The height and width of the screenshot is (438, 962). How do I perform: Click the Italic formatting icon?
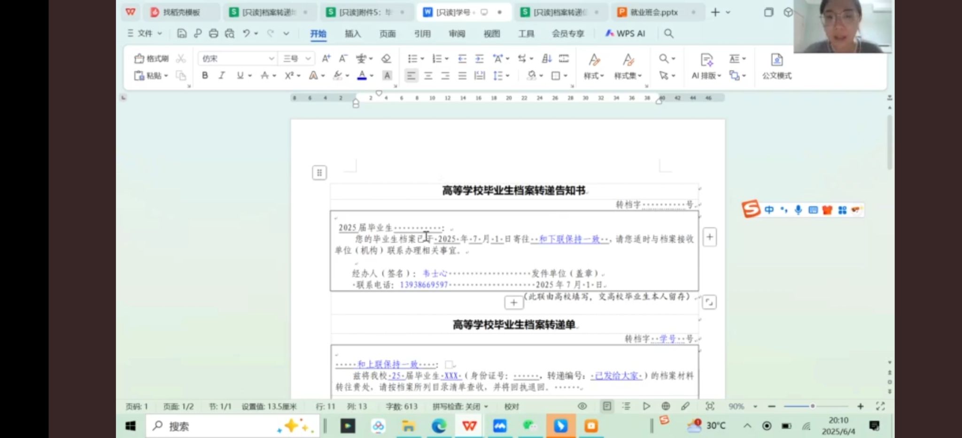click(222, 76)
